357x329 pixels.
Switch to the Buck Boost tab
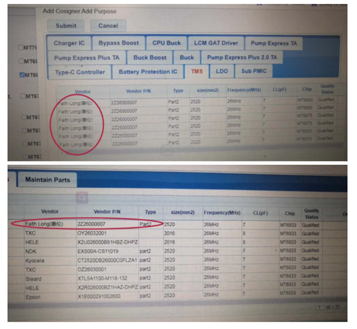point(150,57)
